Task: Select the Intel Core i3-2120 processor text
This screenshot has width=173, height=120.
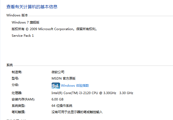Action: click(92, 93)
